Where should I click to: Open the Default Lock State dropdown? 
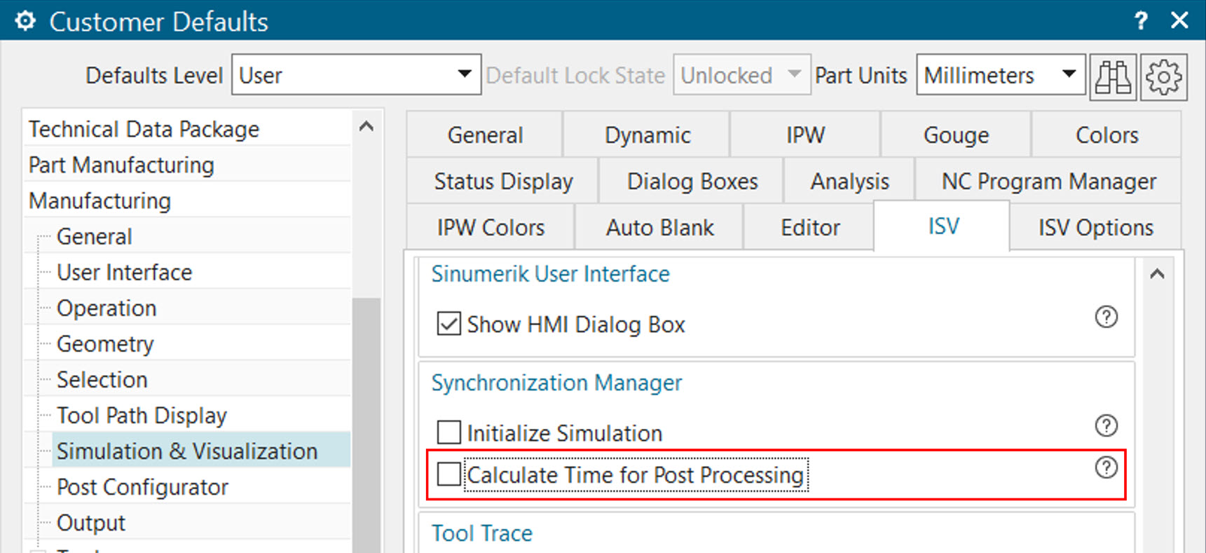pos(794,74)
